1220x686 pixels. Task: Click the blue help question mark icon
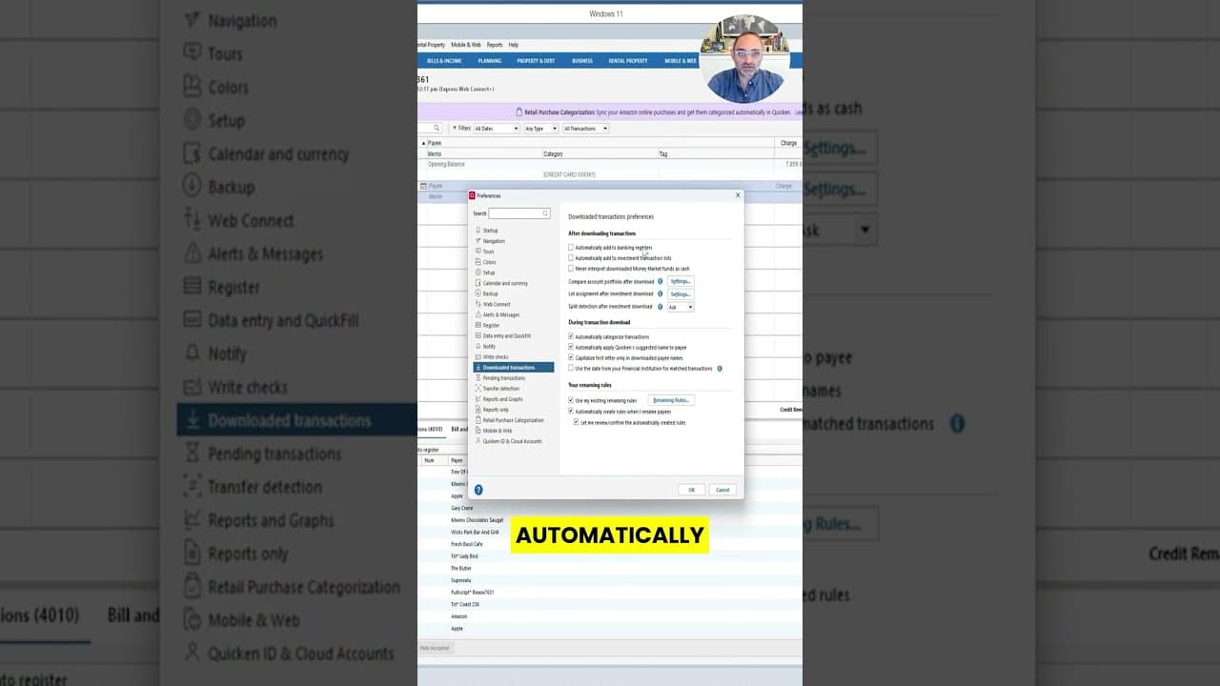(478, 490)
